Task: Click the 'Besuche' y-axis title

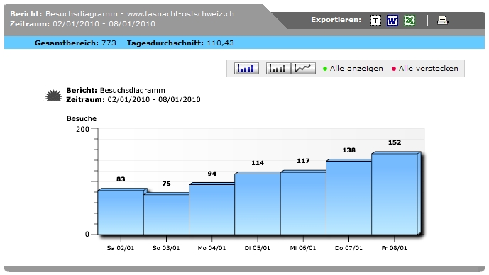Action: point(82,118)
